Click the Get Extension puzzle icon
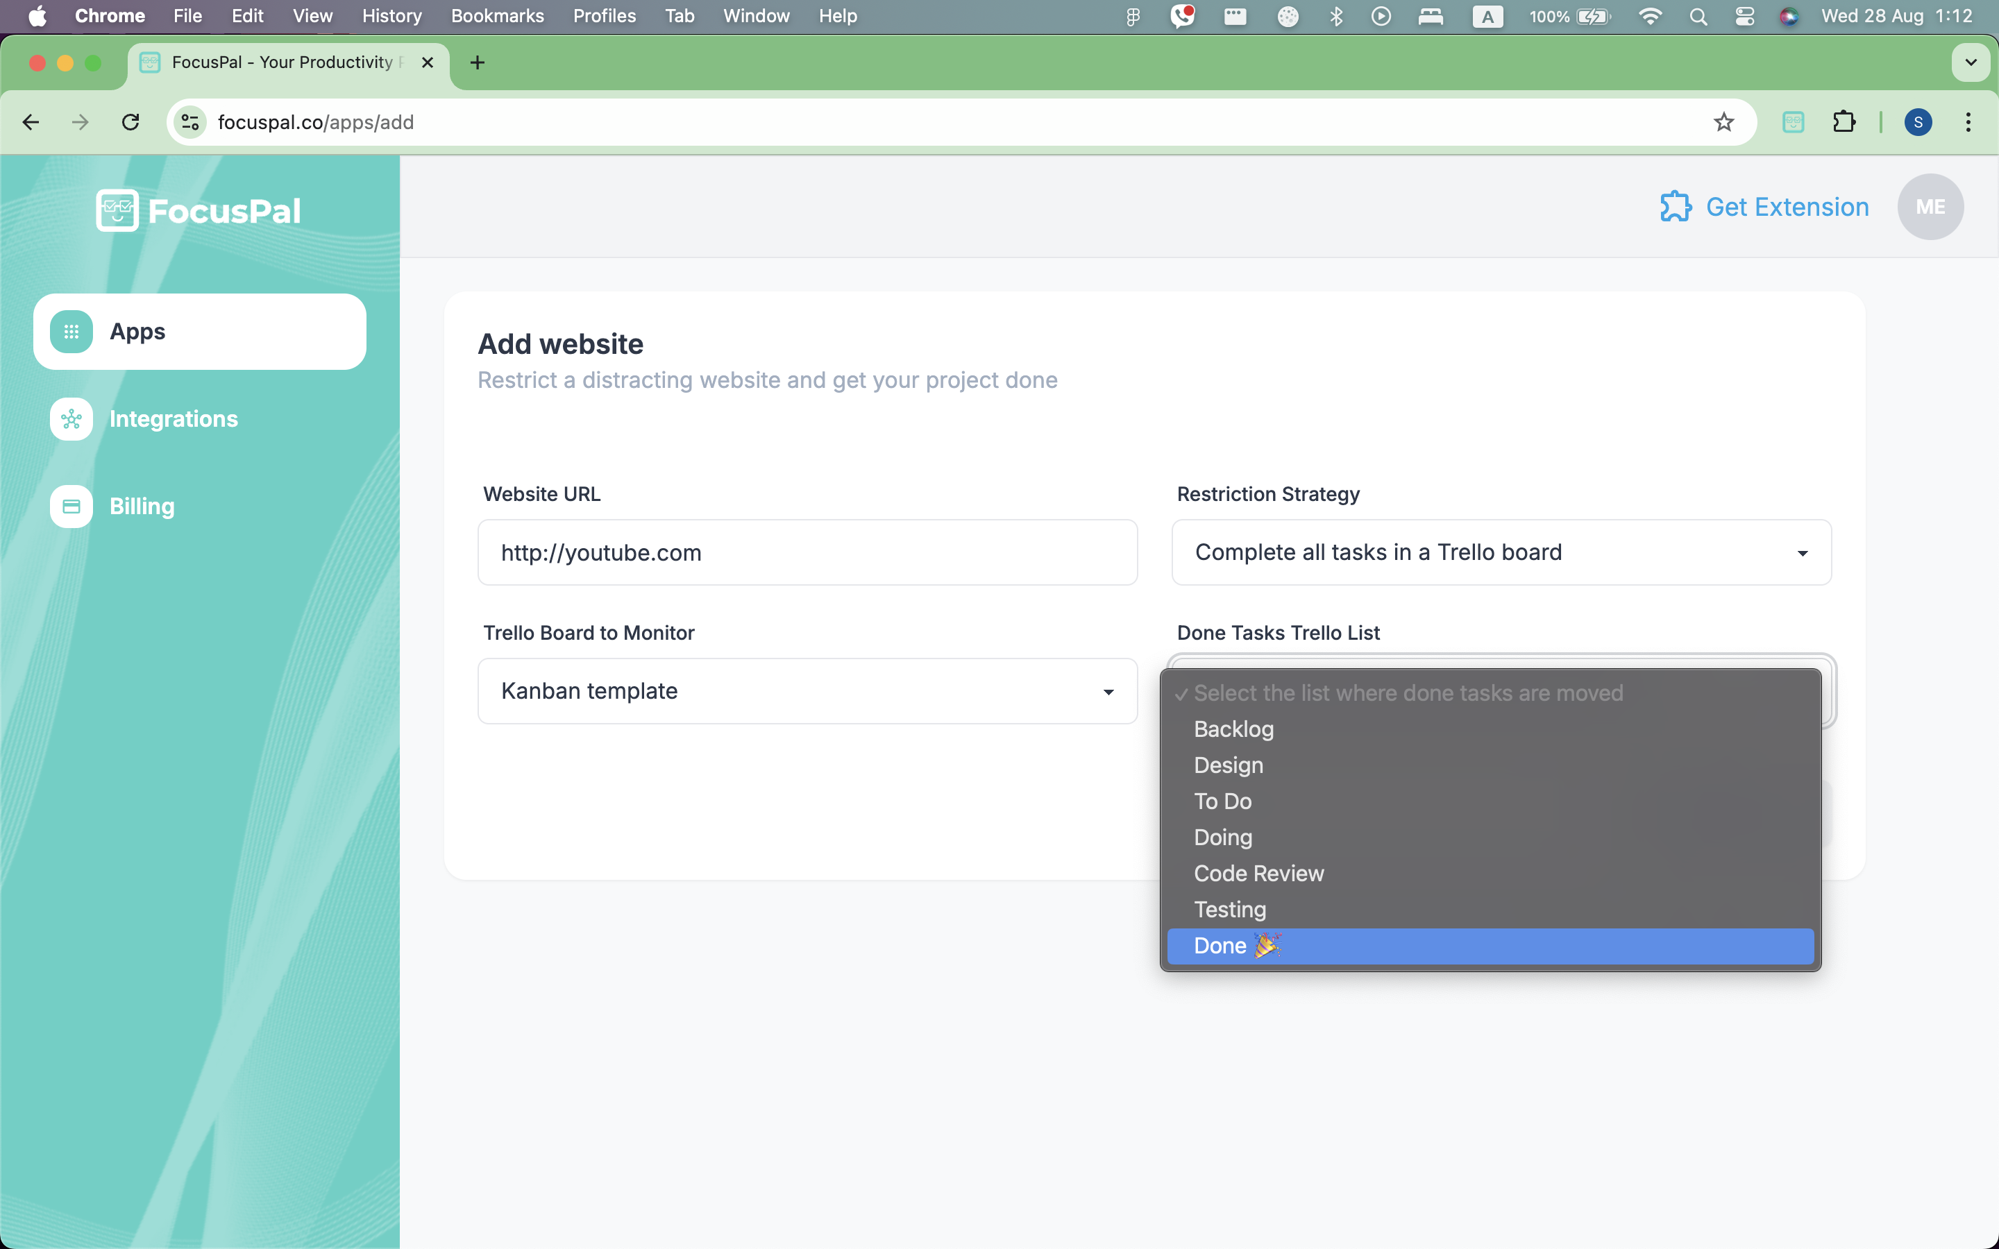 1676,207
